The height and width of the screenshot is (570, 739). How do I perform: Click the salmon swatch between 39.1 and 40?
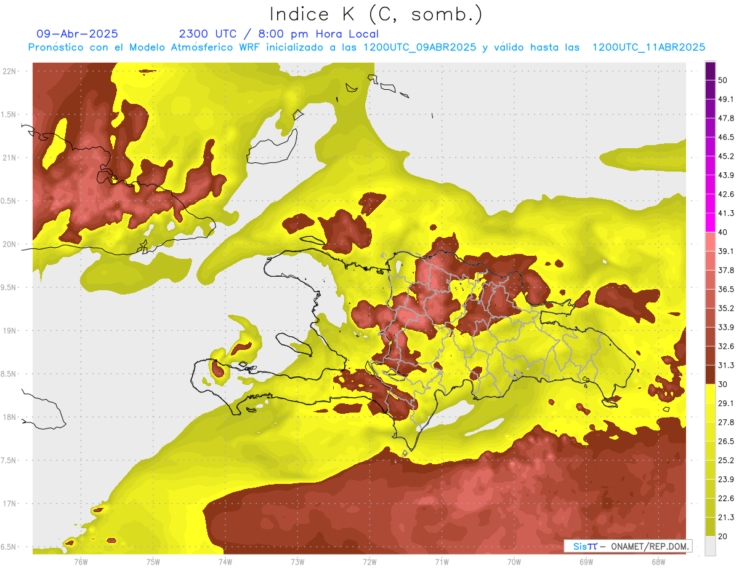(x=711, y=242)
